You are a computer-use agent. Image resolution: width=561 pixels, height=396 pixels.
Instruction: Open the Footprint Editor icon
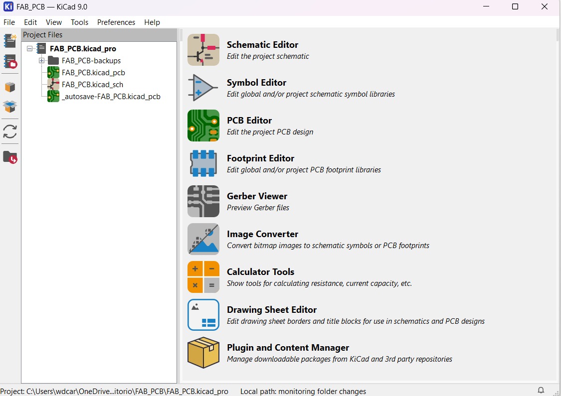[x=203, y=163]
